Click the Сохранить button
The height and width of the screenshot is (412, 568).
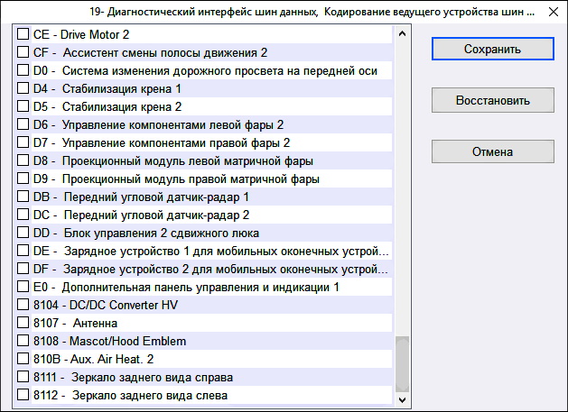click(x=492, y=47)
